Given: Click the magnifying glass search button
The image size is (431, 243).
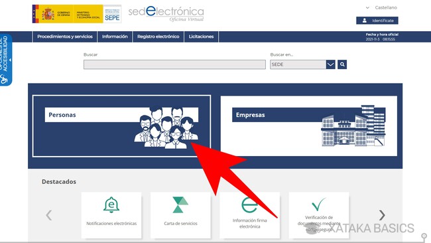Looking at the screenshot, I should click(x=342, y=64).
